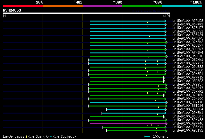
Task: Click the UniRef100_B7ZY37 label
Action: point(188,85)
